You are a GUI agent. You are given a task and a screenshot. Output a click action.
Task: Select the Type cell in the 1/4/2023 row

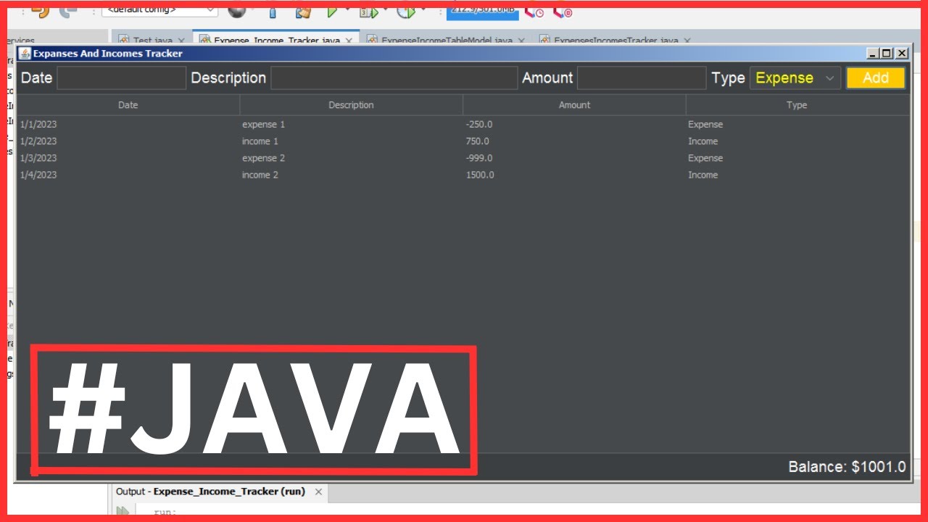coord(797,175)
